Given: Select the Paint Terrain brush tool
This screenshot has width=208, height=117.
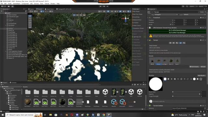Looking at the screenshot, I should 174,43.
